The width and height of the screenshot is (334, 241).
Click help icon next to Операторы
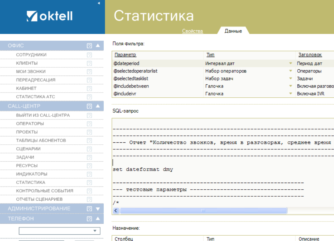pyautogui.click(x=89, y=124)
